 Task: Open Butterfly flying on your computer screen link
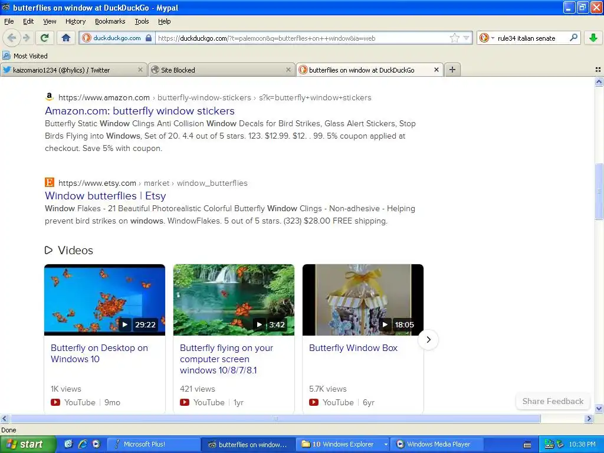[x=226, y=359]
